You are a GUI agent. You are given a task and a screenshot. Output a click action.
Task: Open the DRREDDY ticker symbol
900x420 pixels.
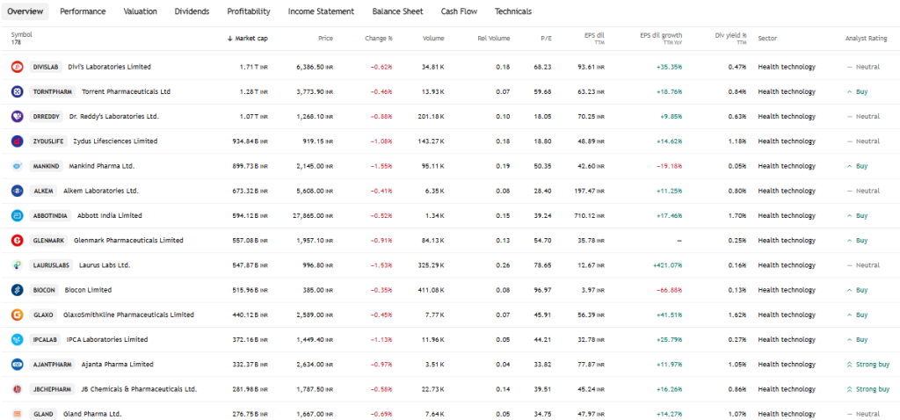pos(46,117)
